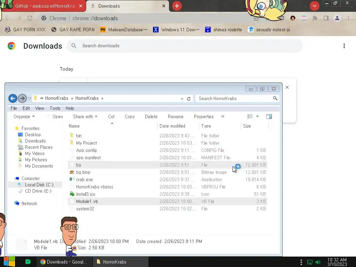
Task: Open the view options dropdown arrow
Action: pos(258,116)
